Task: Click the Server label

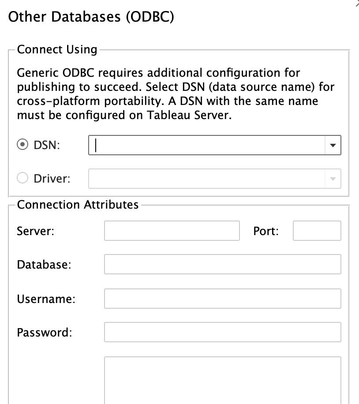Action: tap(35, 231)
